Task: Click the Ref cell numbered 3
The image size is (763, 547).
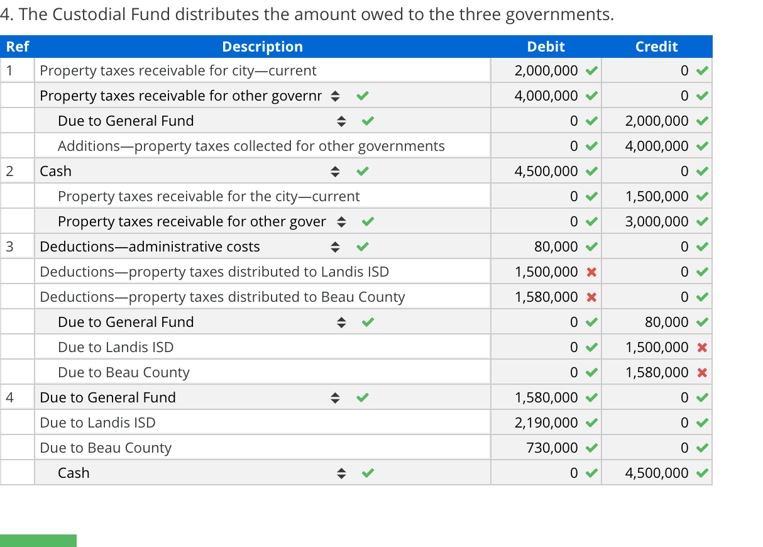Action: [x=17, y=246]
